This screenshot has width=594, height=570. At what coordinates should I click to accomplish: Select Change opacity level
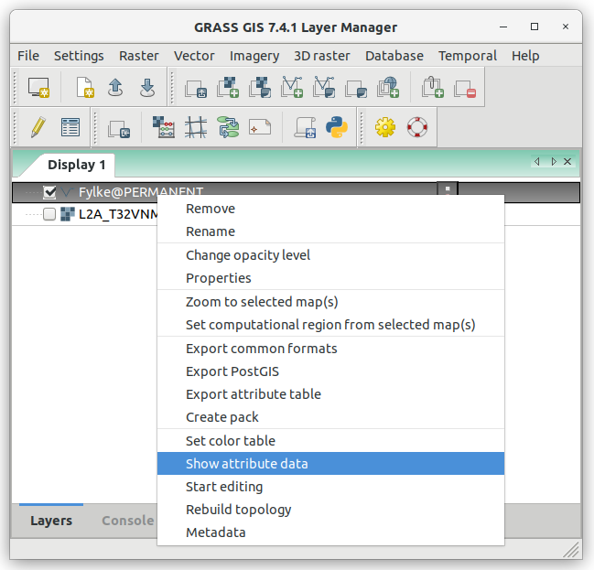[330, 255]
